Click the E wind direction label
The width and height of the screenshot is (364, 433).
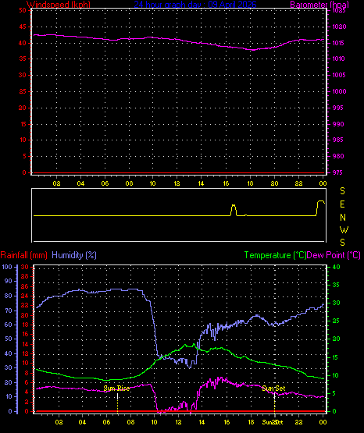pos(342,204)
